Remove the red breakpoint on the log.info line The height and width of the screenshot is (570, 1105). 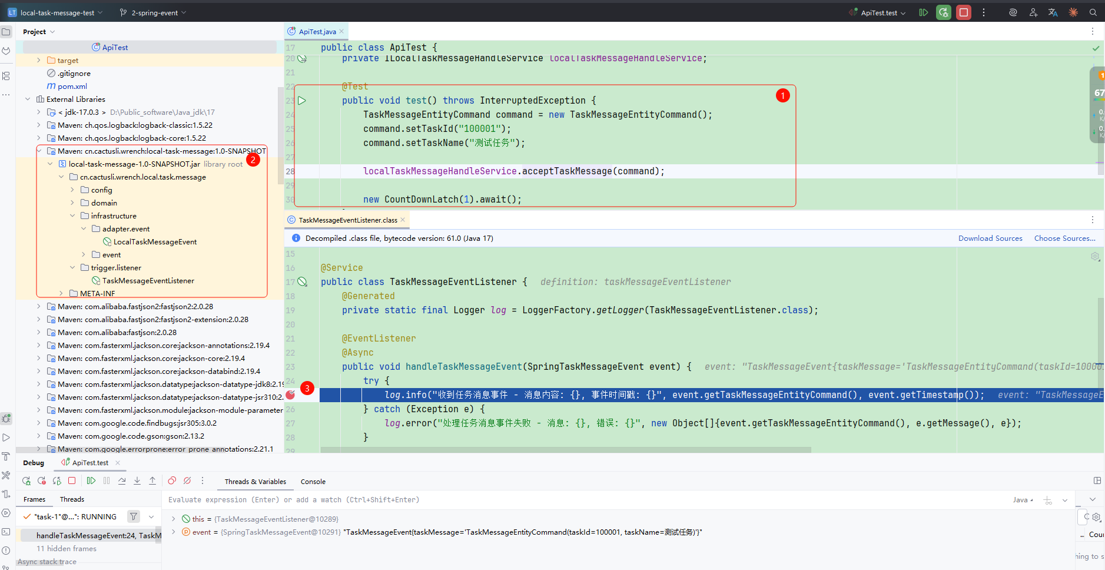click(290, 395)
